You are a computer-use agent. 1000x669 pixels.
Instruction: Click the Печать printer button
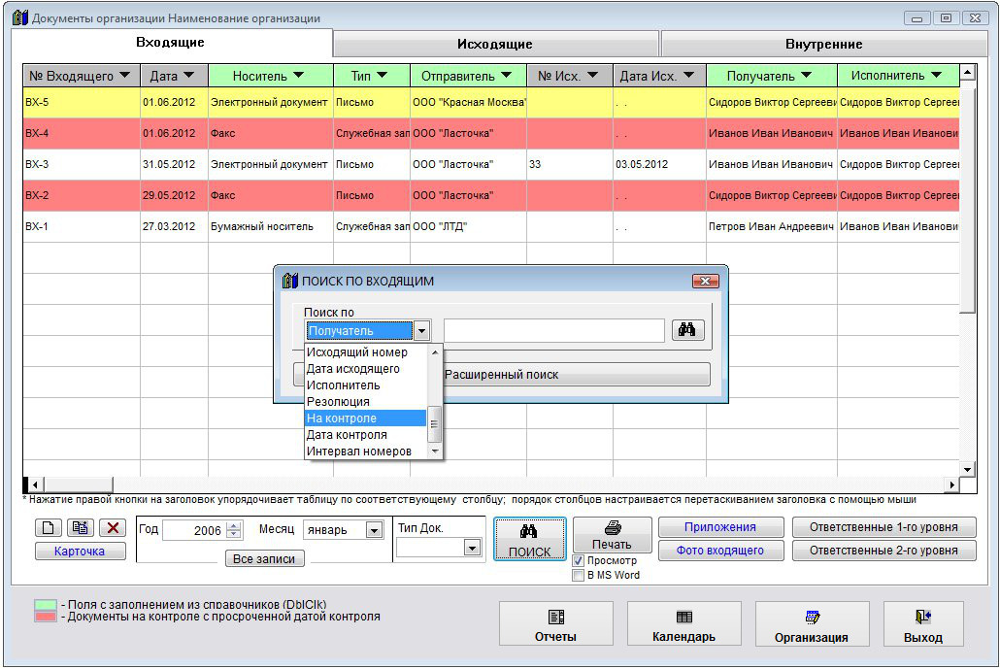612,535
